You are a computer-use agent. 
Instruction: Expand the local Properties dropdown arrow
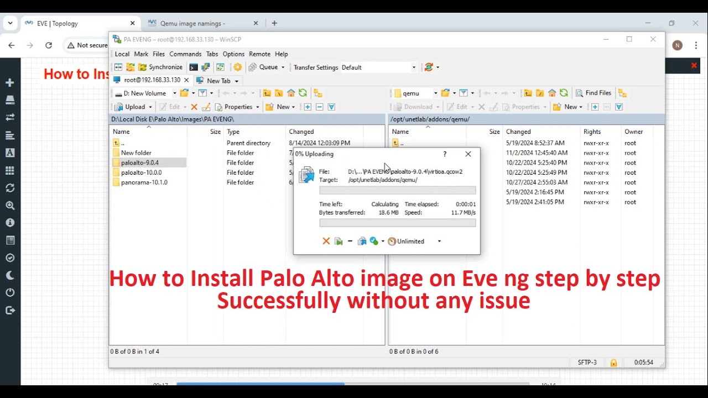tap(257, 107)
